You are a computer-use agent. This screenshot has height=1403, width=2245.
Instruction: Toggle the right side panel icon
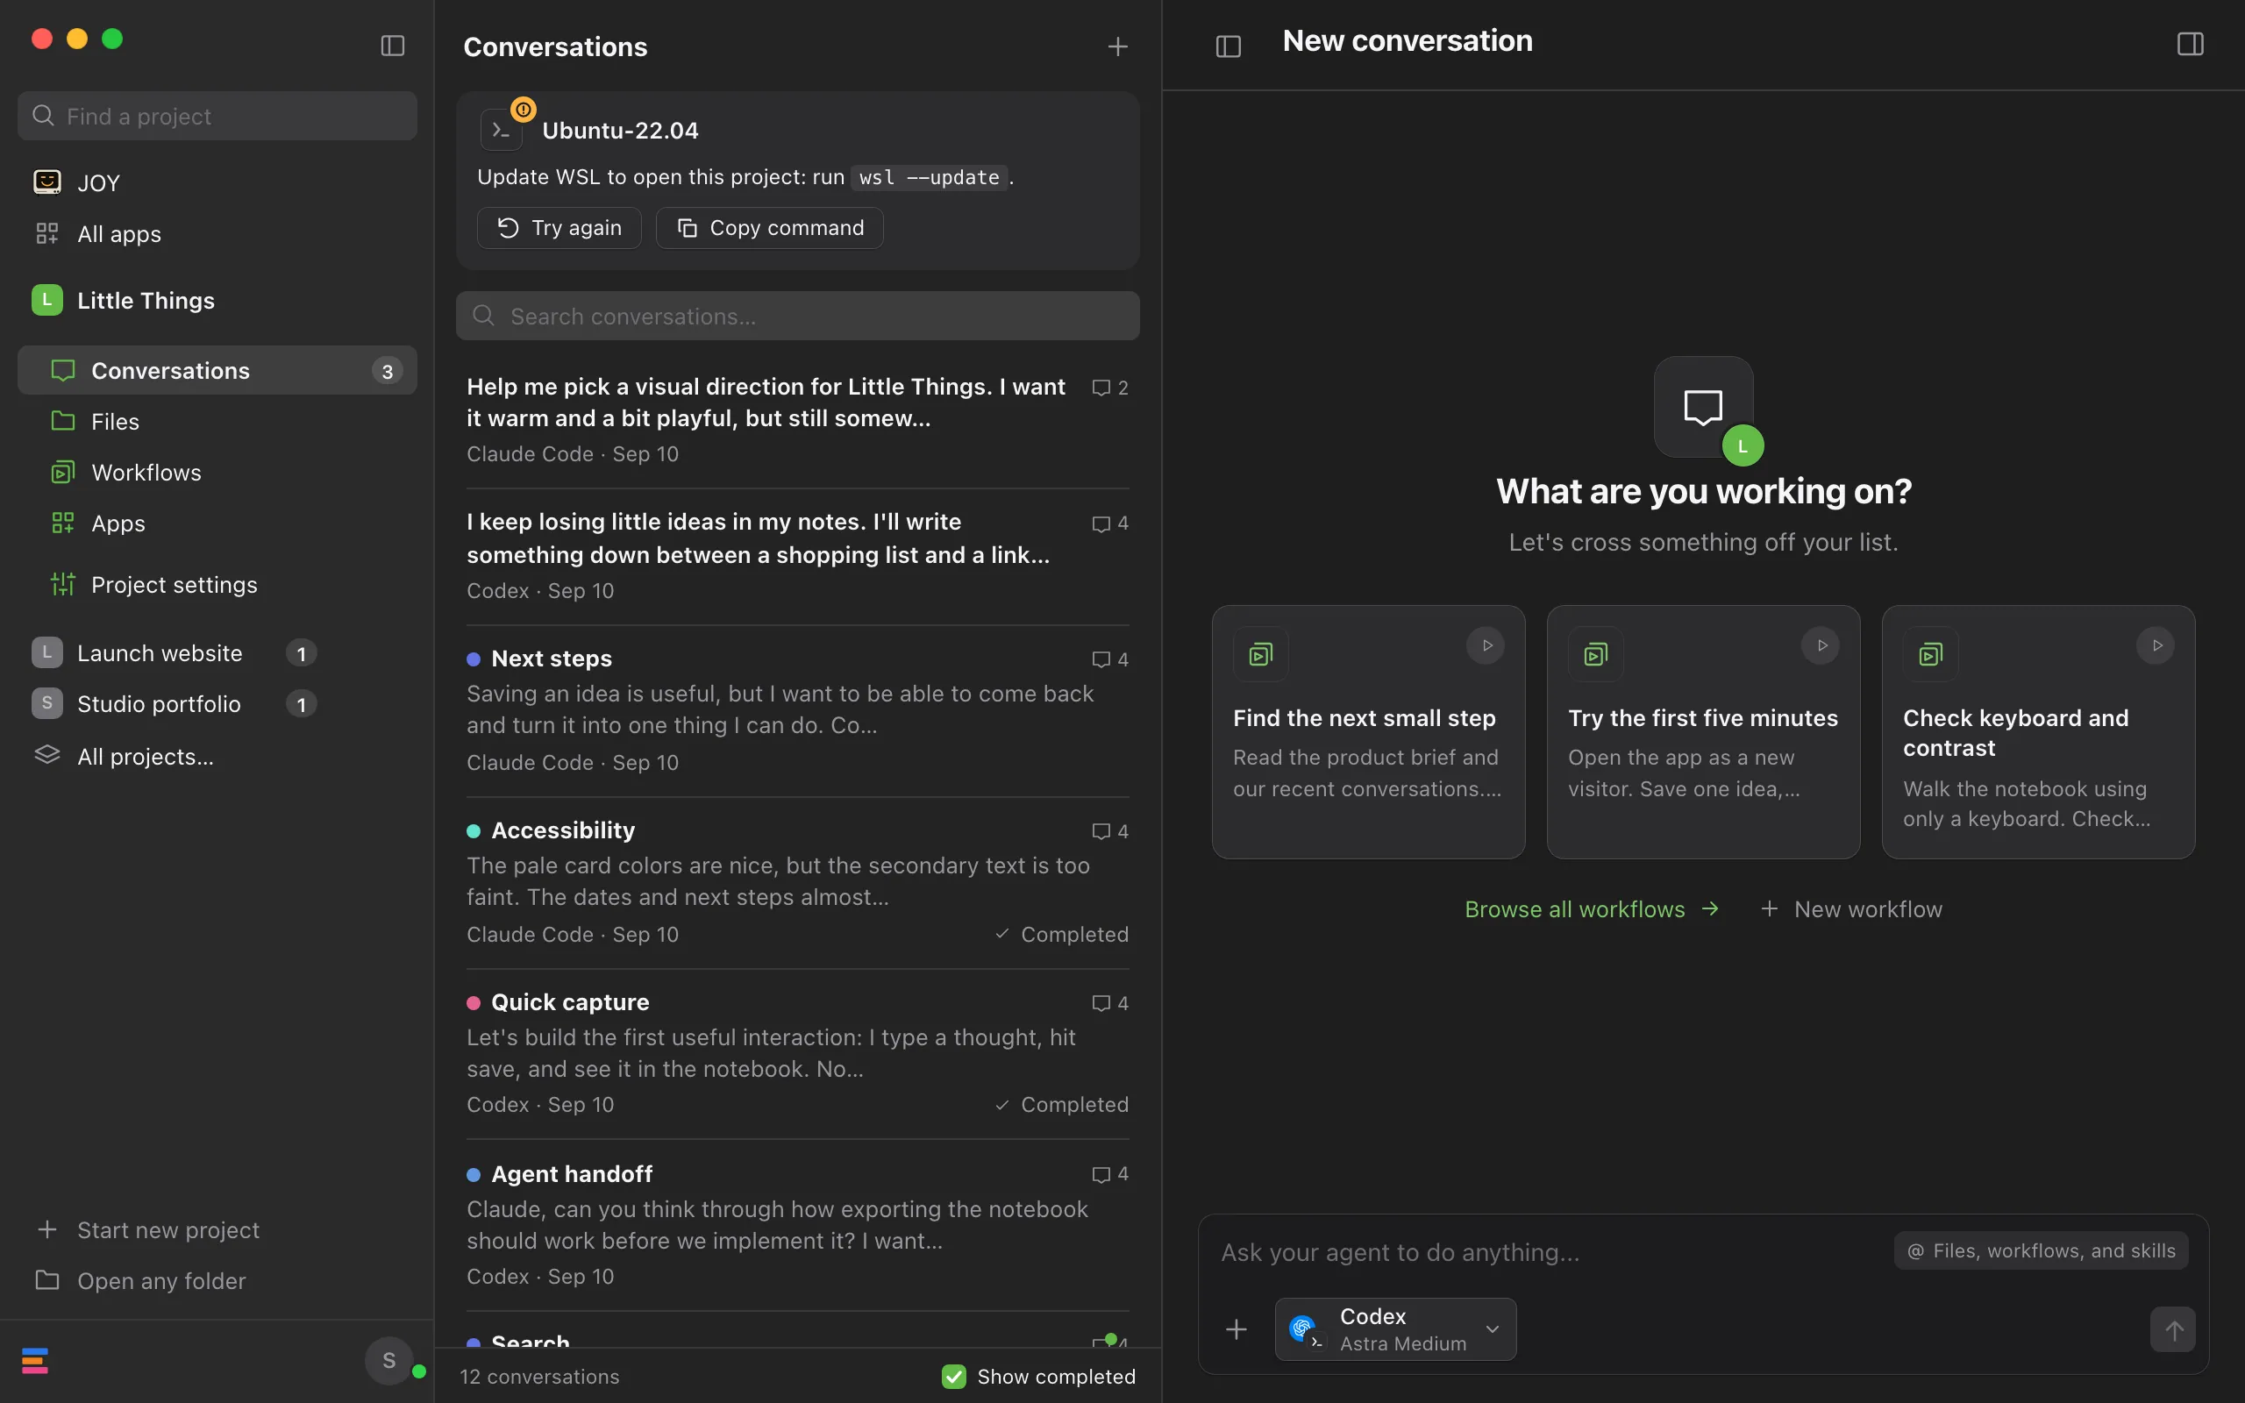click(2190, 44)
